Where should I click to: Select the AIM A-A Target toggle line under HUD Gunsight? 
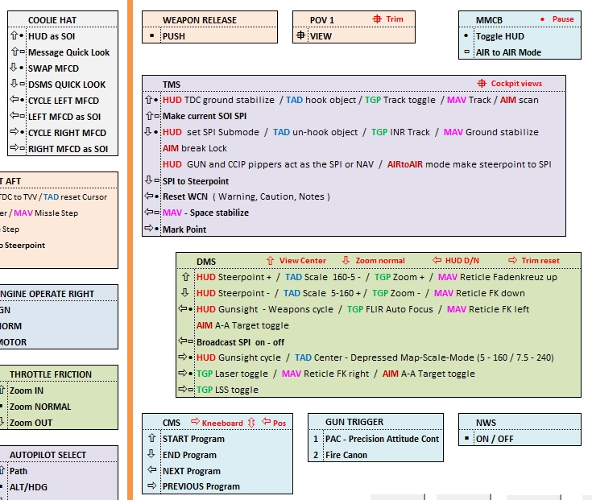[x=242, y=325]
